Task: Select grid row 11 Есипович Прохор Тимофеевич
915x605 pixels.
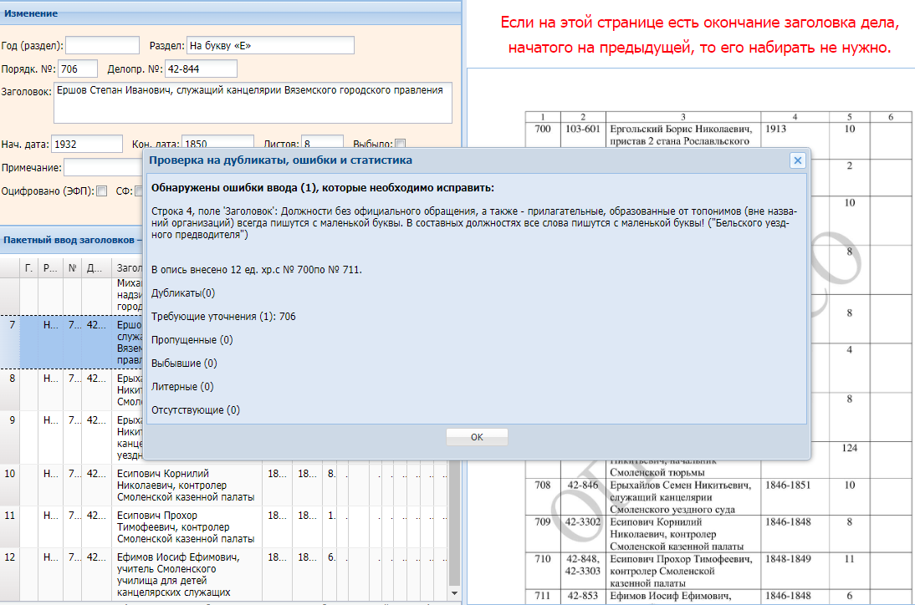Action: 225,527
